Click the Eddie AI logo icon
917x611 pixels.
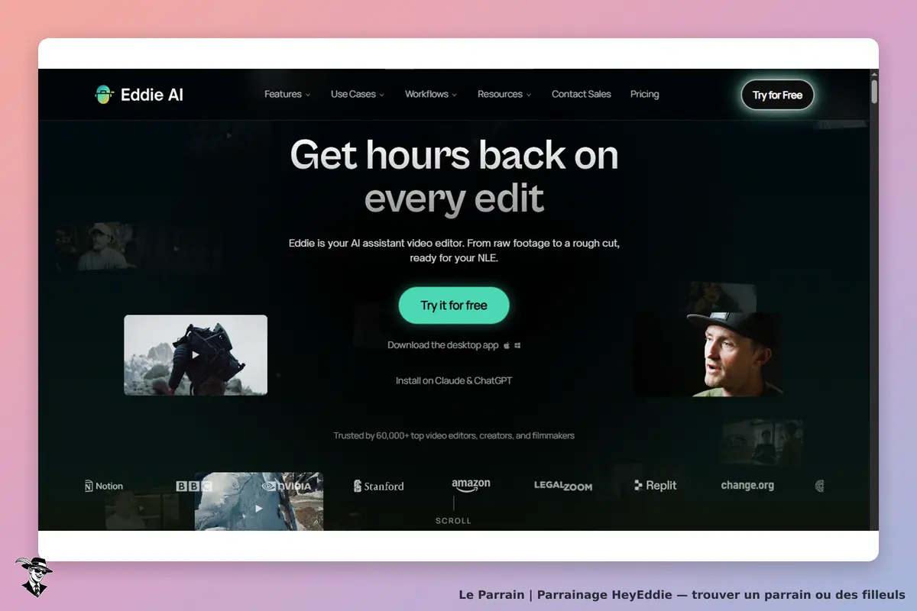click(x=104, y=95)
